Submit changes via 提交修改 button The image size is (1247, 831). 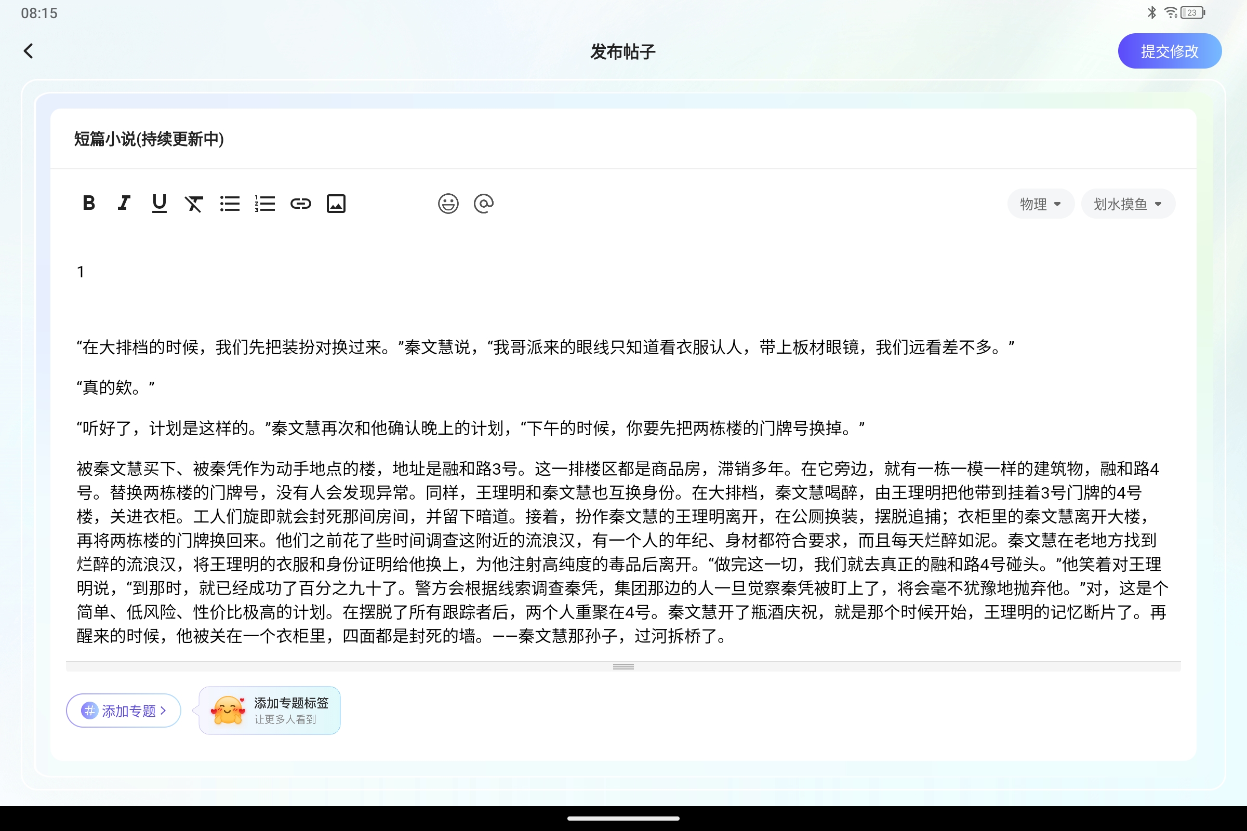1170,50
